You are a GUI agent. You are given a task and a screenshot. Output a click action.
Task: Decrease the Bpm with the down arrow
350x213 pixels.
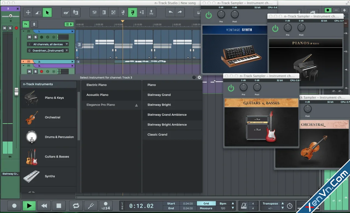point(233,208)
